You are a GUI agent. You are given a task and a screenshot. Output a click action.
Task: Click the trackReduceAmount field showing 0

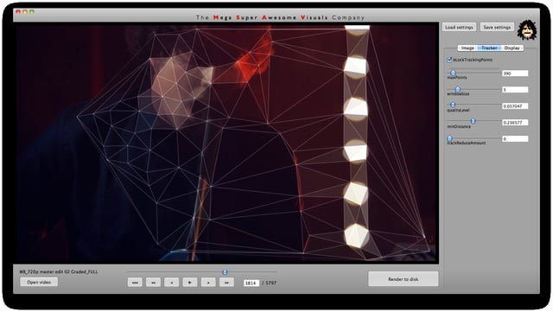pos(515,138)
